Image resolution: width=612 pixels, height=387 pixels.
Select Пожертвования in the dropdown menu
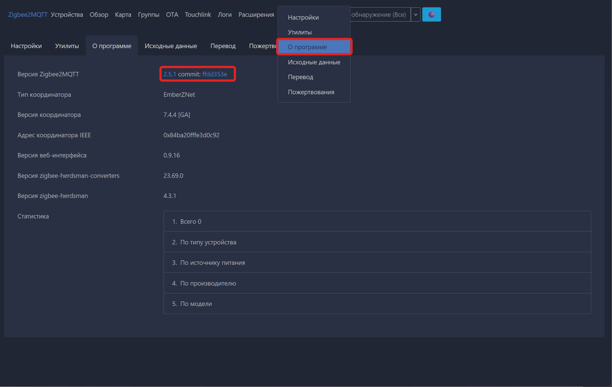(x=311, y=92)
